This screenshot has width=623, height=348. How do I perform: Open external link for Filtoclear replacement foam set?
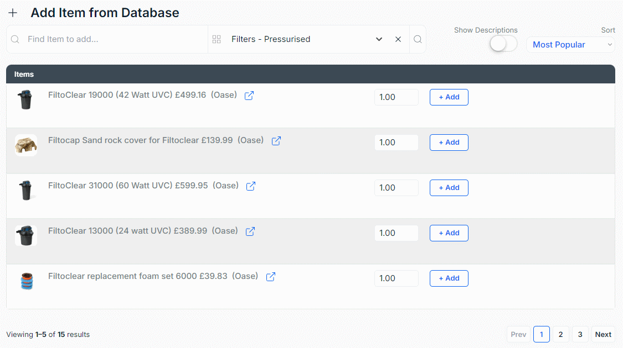(x=271, y=277)
